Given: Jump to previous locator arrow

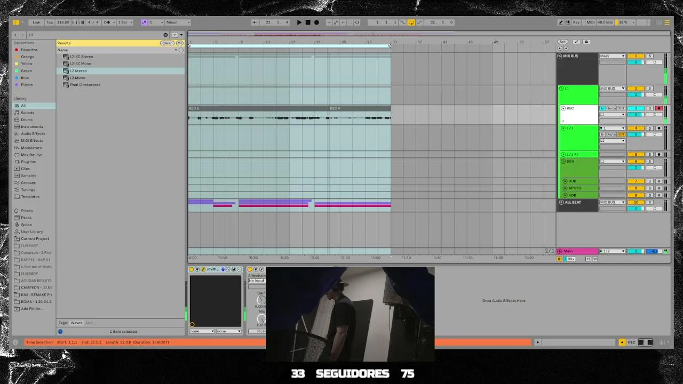Looking at the screenshot, I should coord(560,49).
